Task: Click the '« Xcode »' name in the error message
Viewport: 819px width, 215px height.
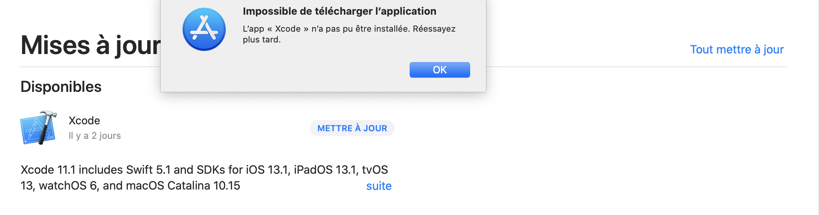Action: (x=288, y=29)
